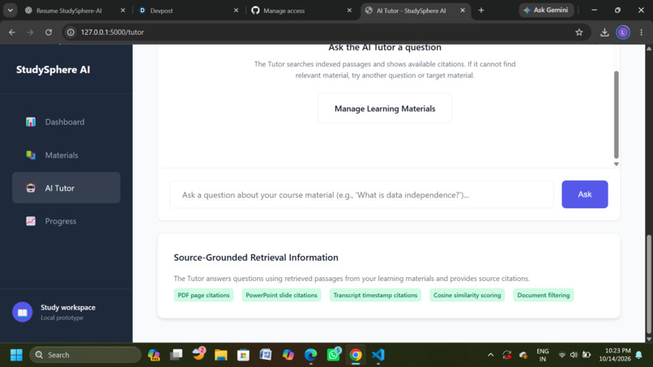
Task: Open Visual Studio Code from the taskbar
Action: point(378,355)
